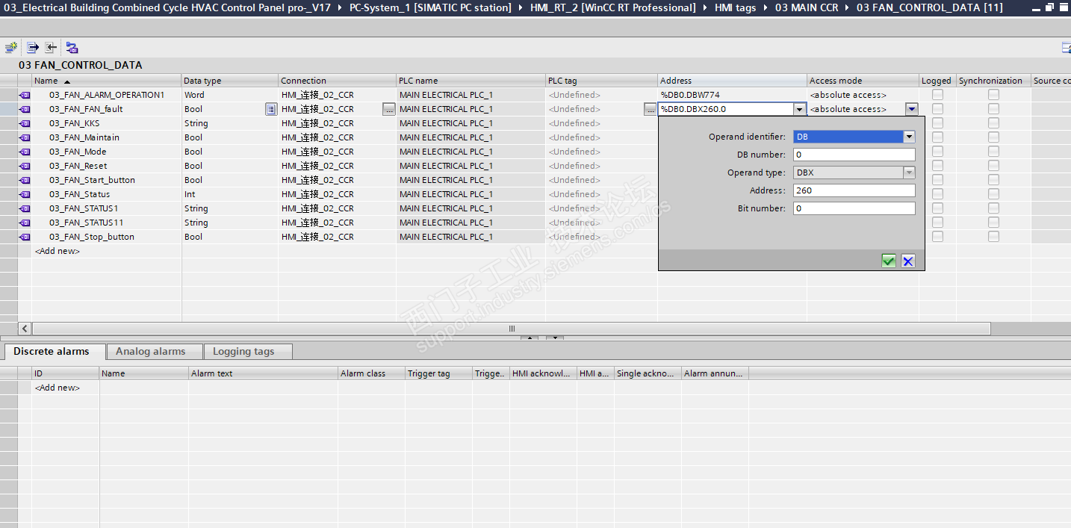Select tag icon of 03_FAN_KKS row
Viewport: 1071px width, 528px height.
tap(25, 123)
